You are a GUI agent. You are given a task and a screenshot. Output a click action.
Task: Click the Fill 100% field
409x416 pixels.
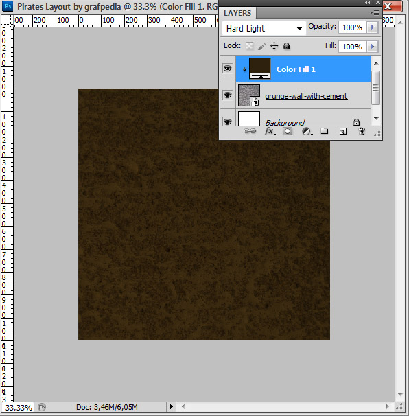353,47
